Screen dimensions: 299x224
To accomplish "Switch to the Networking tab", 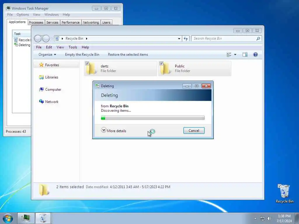I will point(91,22).
